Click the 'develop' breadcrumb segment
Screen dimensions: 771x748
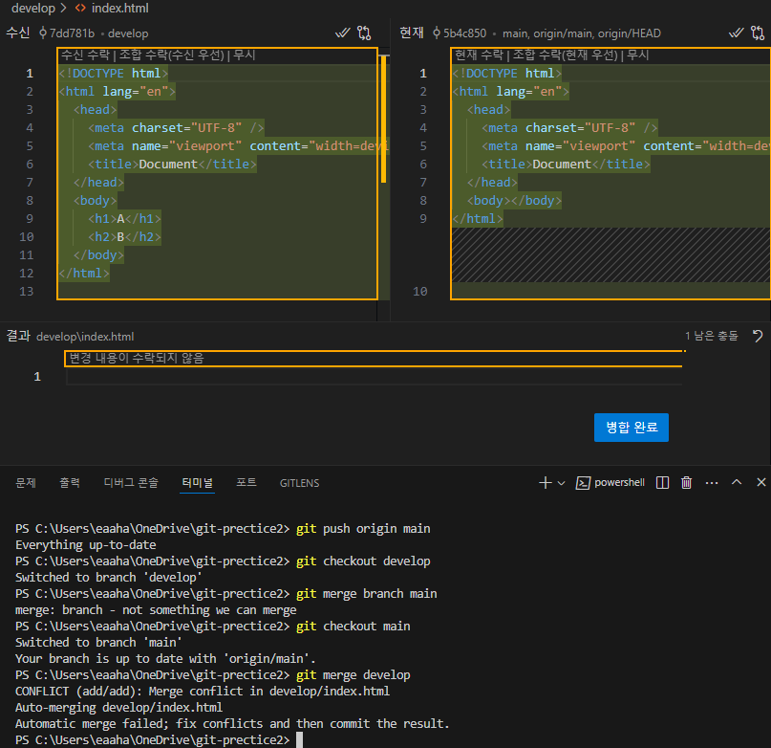coord(32,8)
